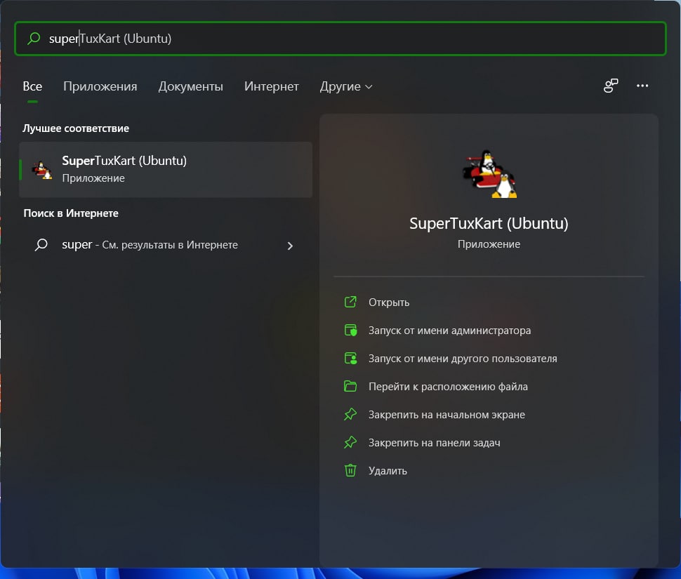Click Приложение label under details title
The width and height of the screenshot is (681, 579).
(489, 244)
